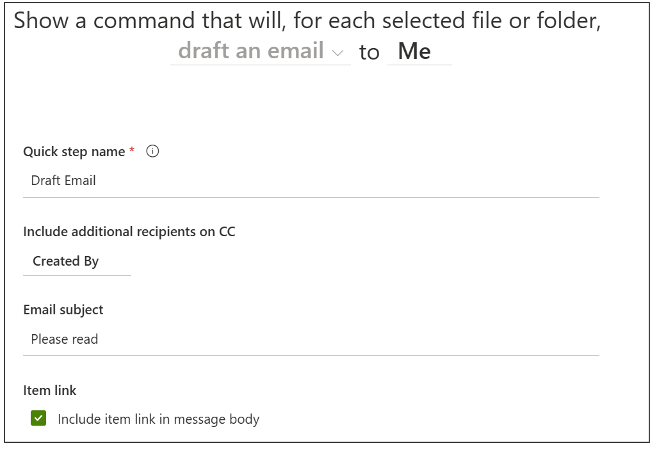The width and height of the screenshot is (650, 450).
Task: Select the "Created By" CC recipient entry
Action: (x=67, y=261)
